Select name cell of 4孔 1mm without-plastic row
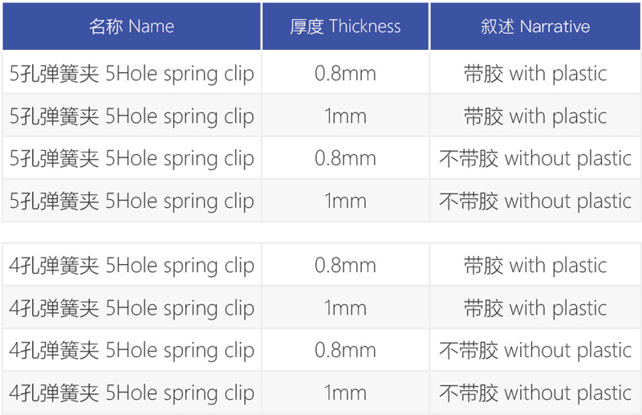This screenshot has width=642, height=415. [x=132, y=393]
